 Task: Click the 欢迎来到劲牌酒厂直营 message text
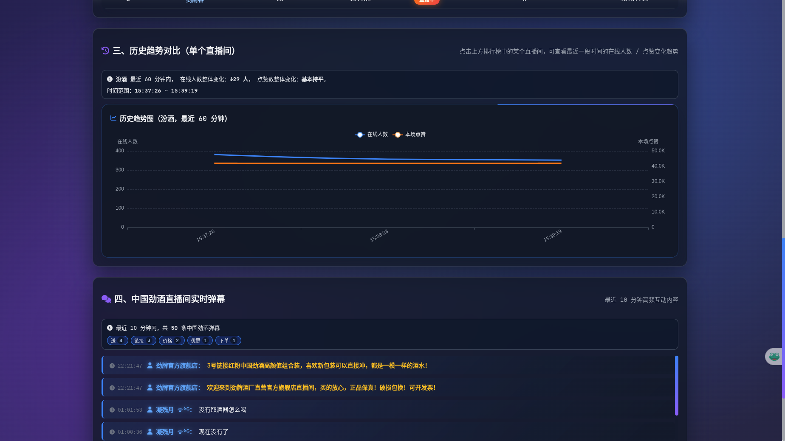click(321, 388)
